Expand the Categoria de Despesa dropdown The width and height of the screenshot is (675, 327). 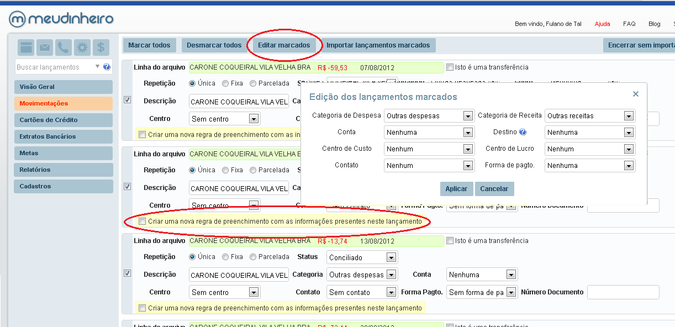coord(468,116)
